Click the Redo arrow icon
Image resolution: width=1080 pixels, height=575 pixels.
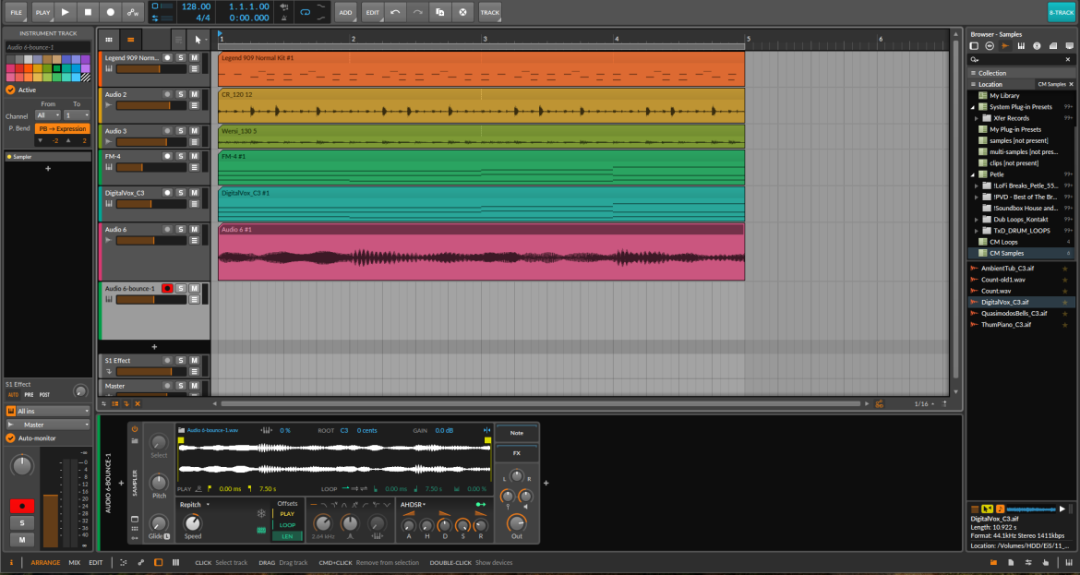(x=417, y=12)
